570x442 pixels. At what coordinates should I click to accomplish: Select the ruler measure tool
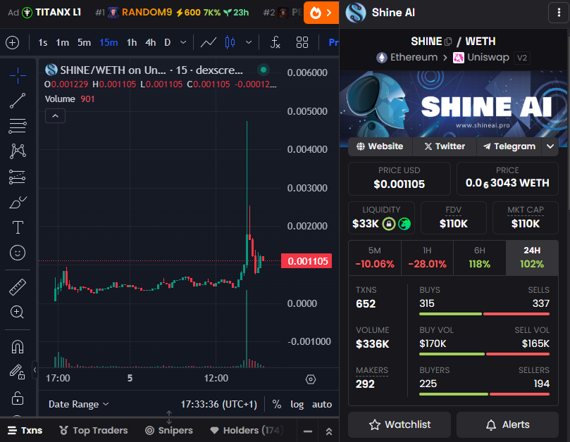tap(18, 287)
